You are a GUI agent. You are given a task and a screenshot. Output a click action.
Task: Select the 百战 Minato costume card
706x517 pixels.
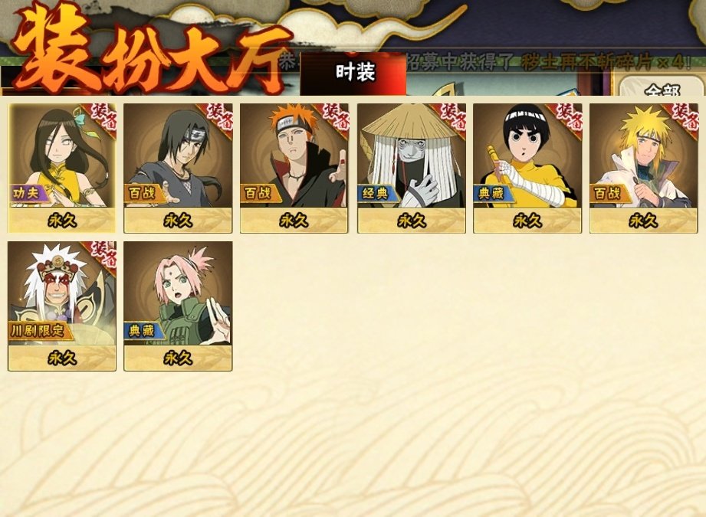643,168
